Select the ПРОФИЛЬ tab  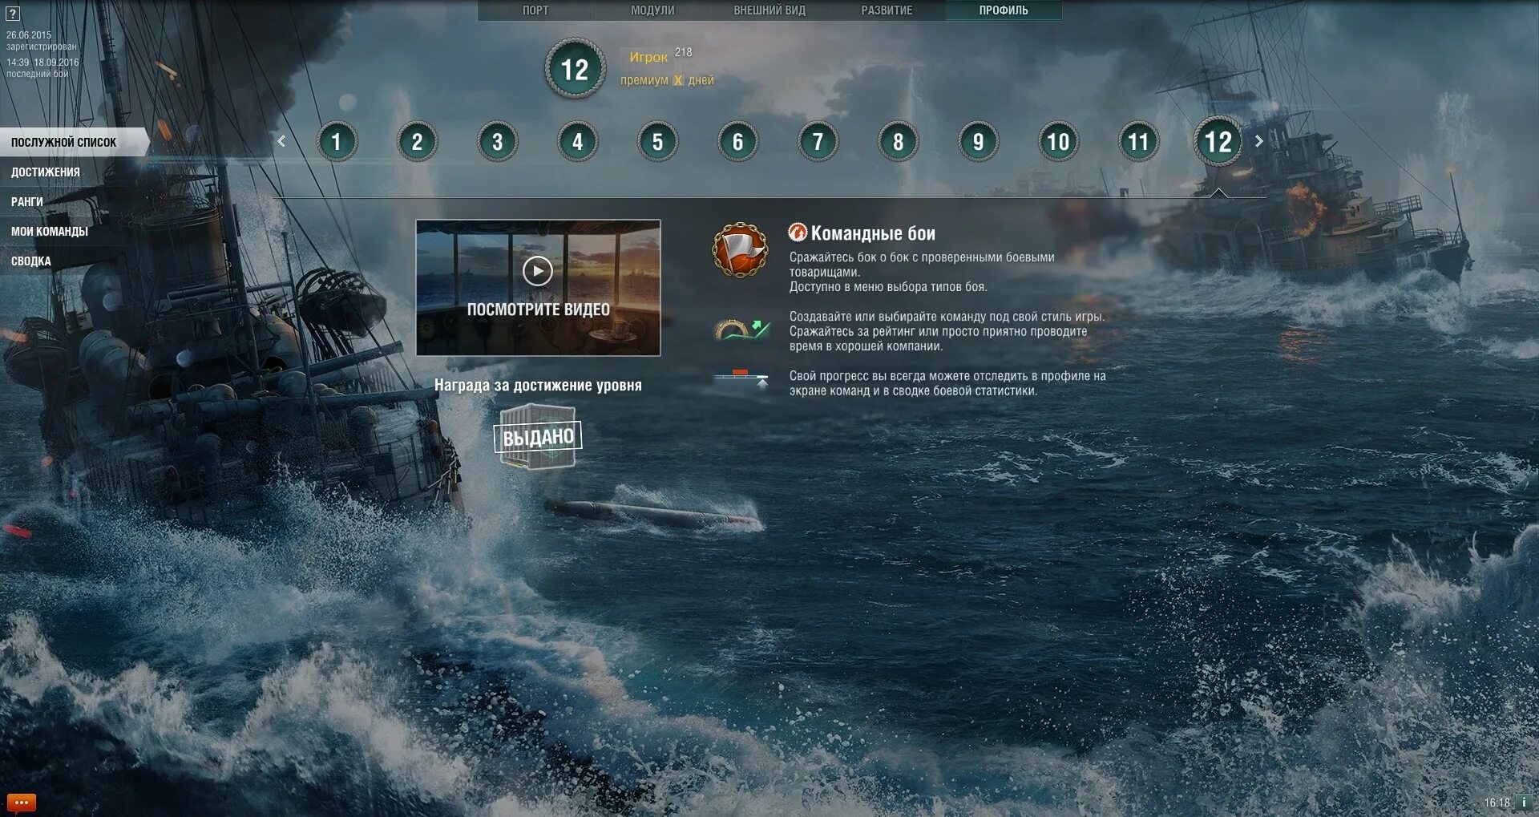click(1004, 10)
